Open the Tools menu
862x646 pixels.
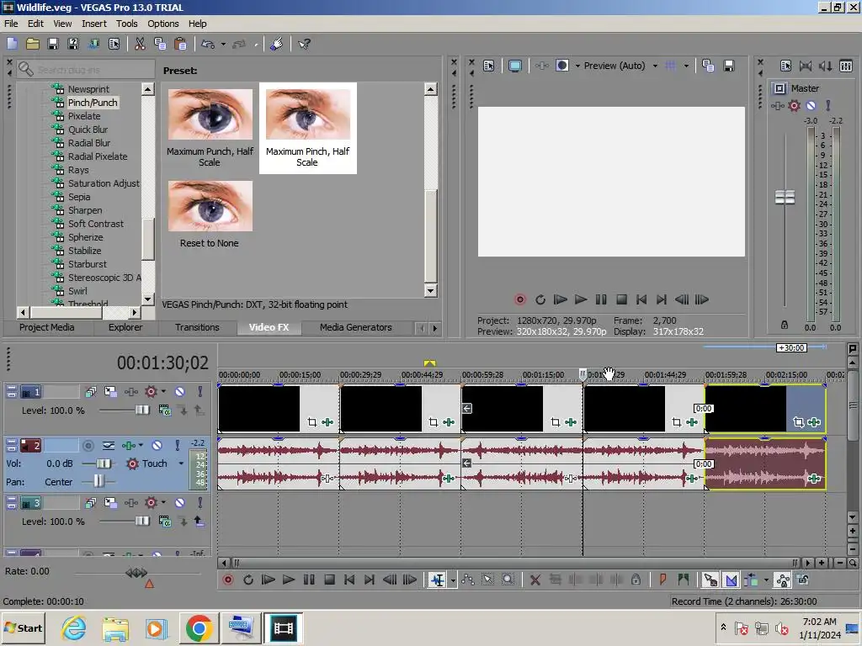[126, 24]
